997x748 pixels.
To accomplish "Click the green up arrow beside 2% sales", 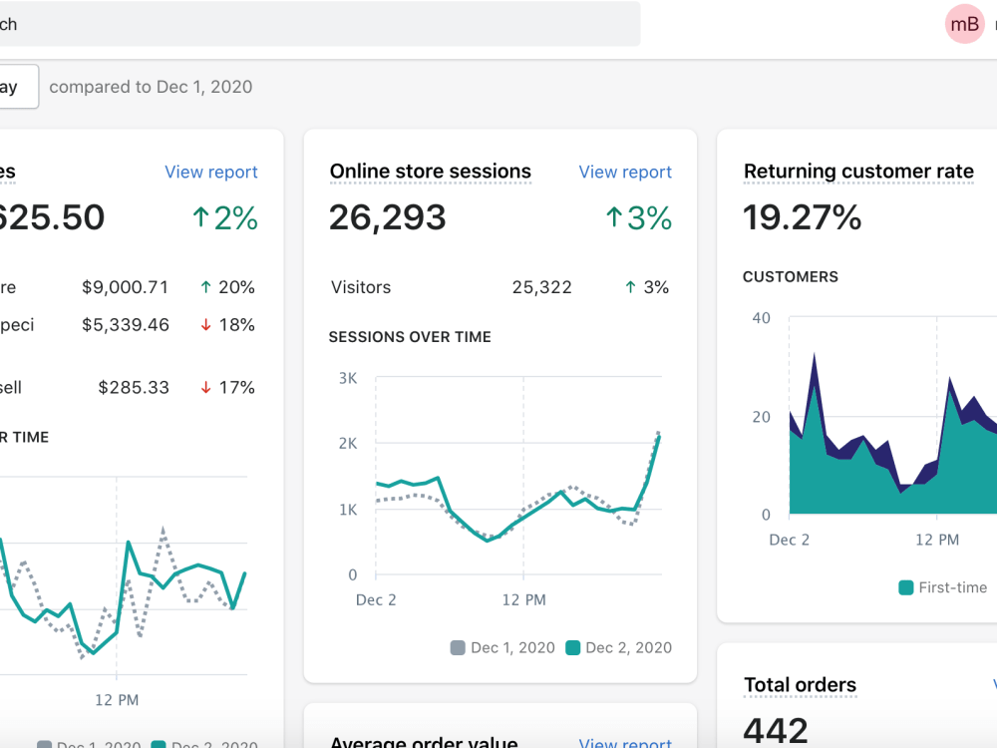I will pyautogui.click(x=200, y=217).
